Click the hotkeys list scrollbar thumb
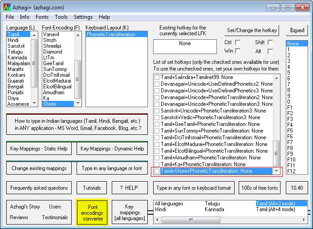The width and height of the screenshot is (313, 229). [276, 154]
